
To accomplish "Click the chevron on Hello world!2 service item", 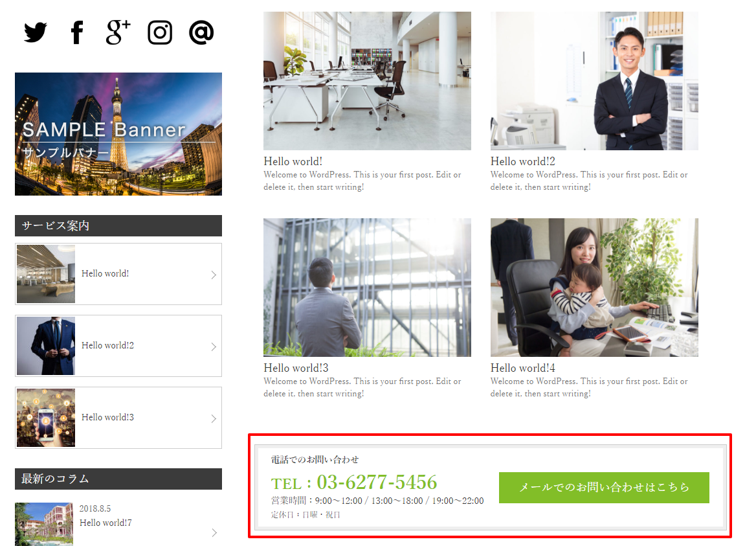I will point(214,347).
